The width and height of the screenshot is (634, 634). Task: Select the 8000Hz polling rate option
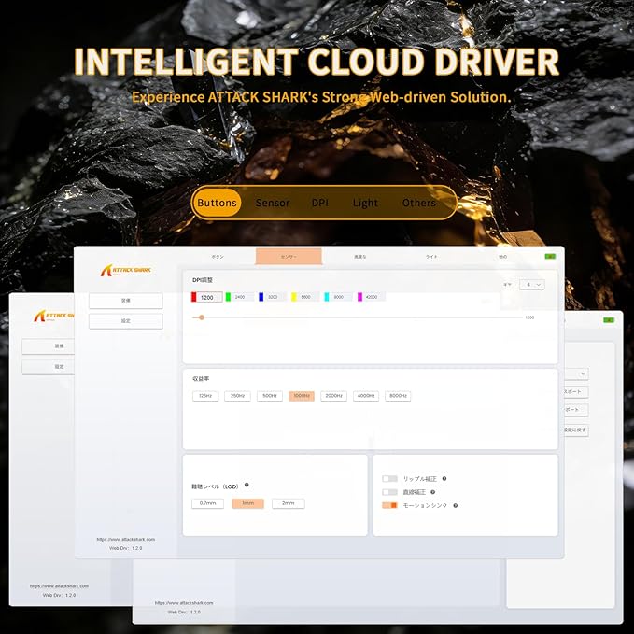coord(398,396)
